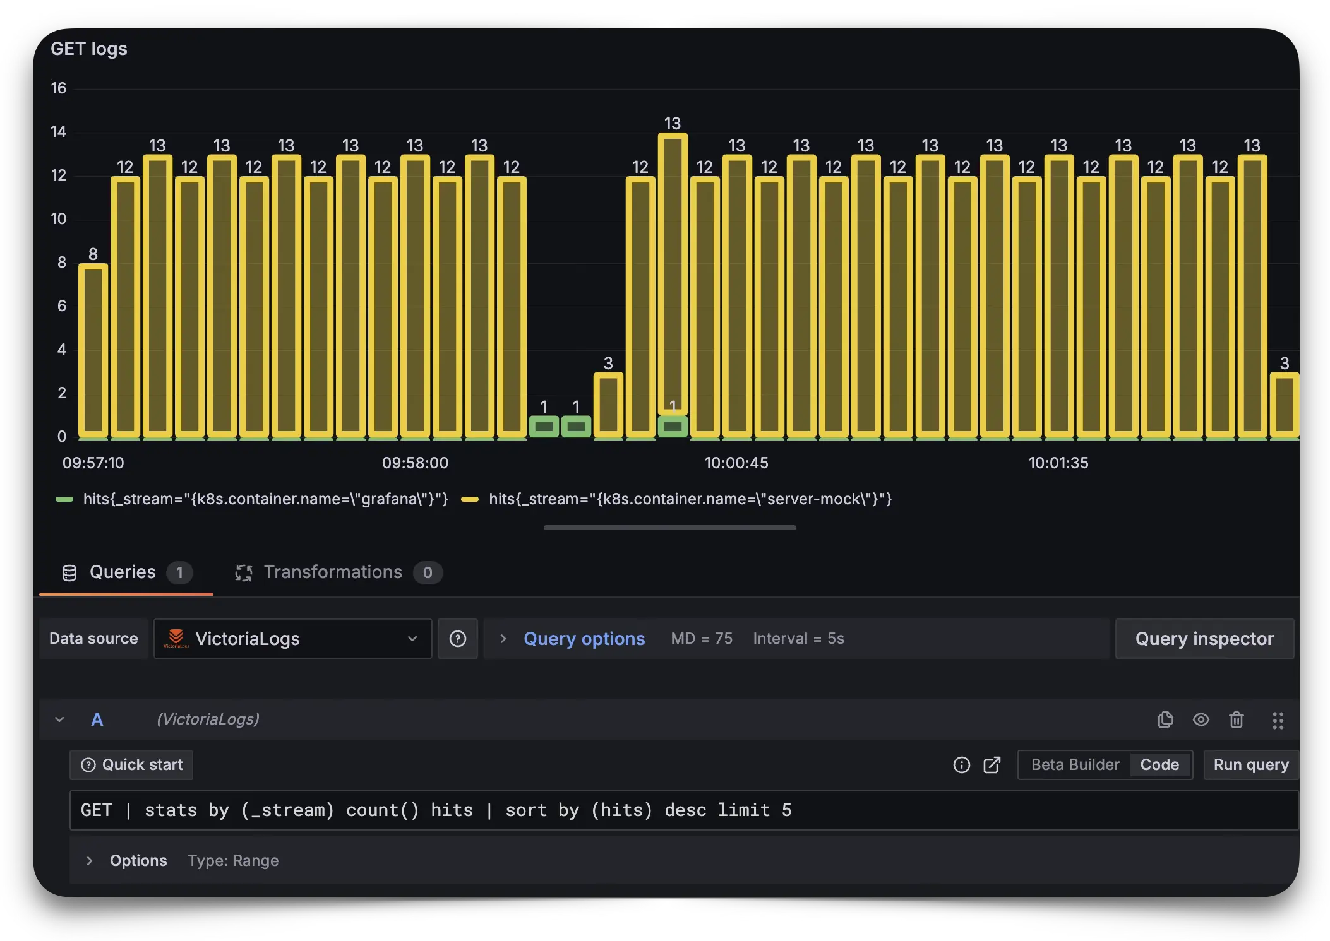
Task: Duplicate query A with copy icon
Action: (1165, 719)
